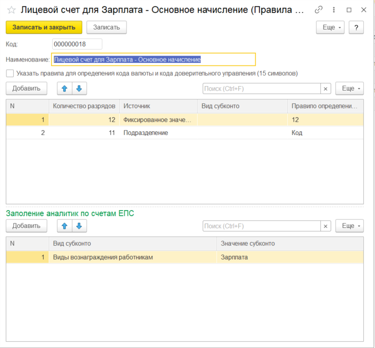Add row to upper rules table

(27, 89)
